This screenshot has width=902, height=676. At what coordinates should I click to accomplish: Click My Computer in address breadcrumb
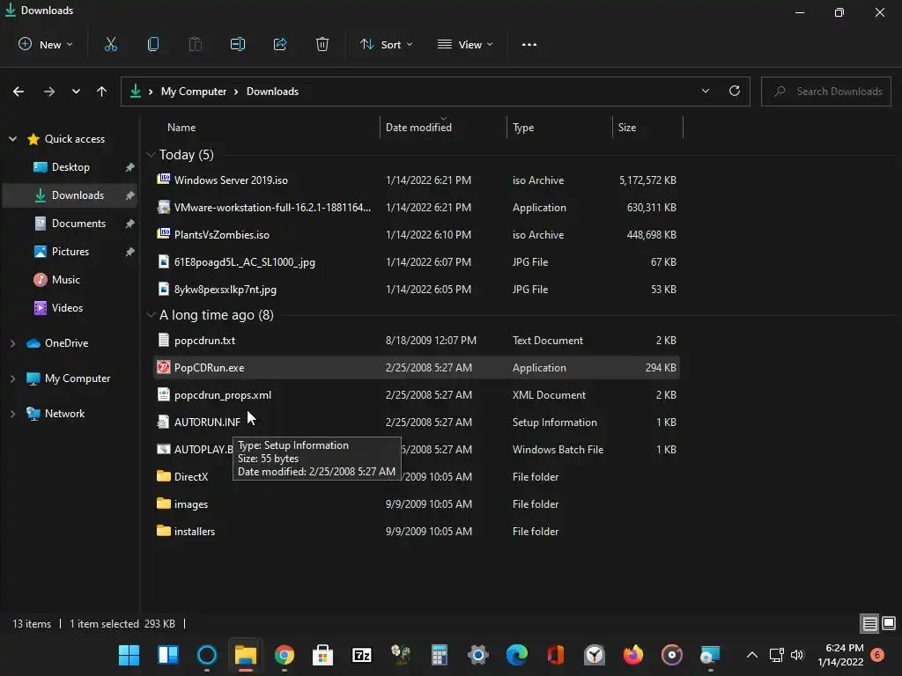point(193,92)
